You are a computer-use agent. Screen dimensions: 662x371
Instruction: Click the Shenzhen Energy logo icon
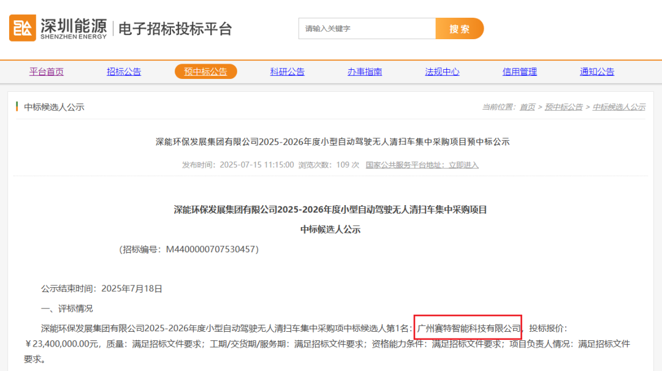pos(22,28)
